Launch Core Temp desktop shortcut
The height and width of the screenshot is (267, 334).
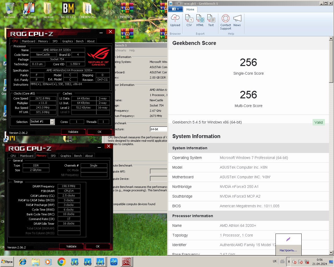pyautogui.click(x=29, y=11)
